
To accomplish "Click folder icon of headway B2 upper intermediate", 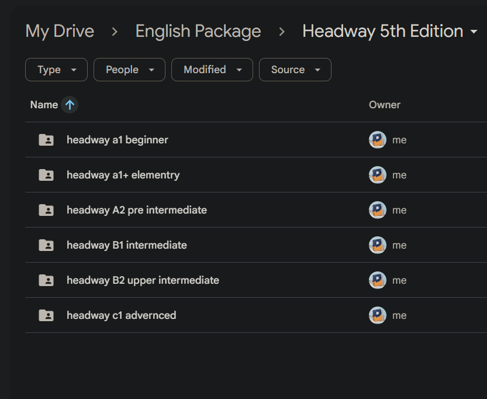I will click(46, 280).
